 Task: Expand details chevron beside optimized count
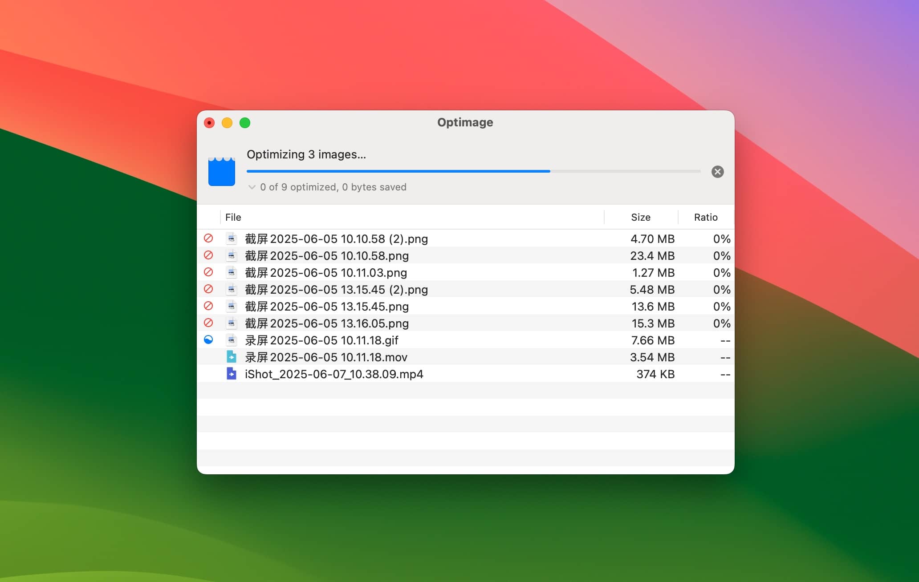click(252, 187)
